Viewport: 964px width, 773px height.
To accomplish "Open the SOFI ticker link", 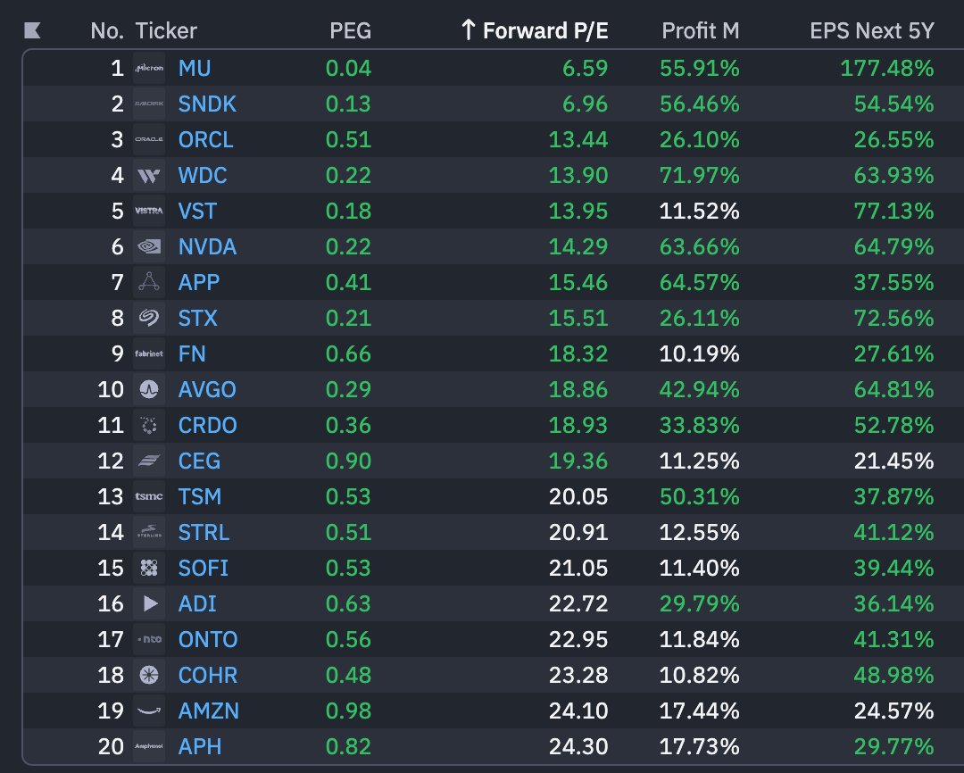I will click(203, 568).
